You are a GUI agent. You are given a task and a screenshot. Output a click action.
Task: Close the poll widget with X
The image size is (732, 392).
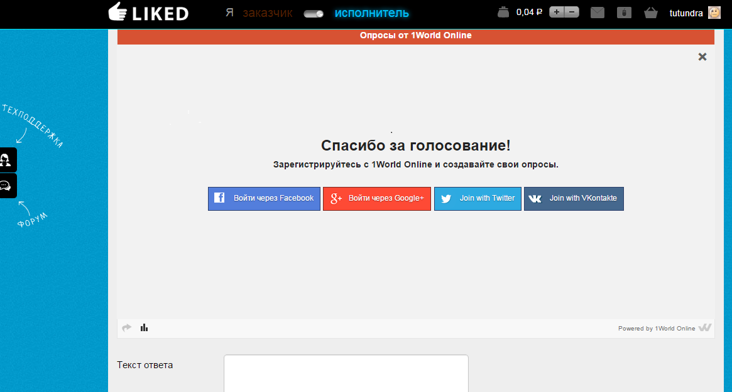(x=702, y=57)
